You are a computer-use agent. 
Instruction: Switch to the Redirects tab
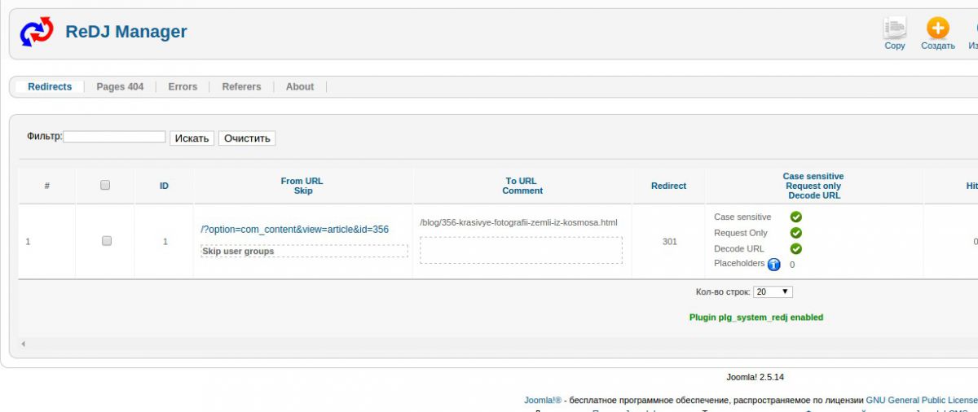tap(50, 86)
